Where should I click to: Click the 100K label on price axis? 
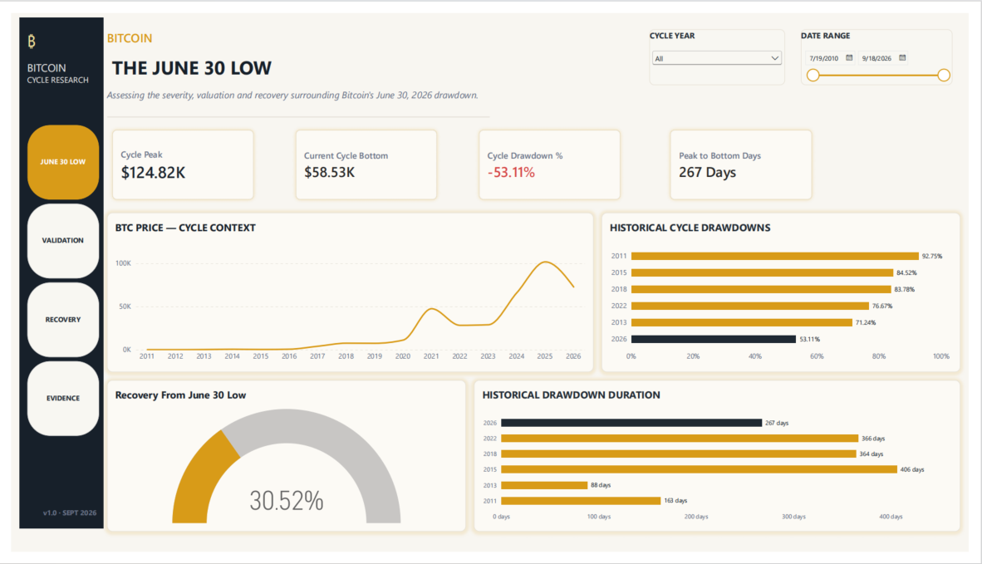124,263
